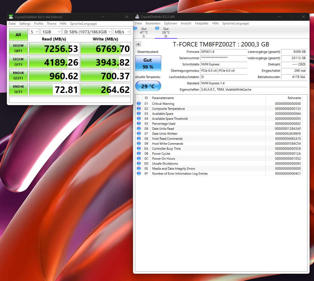The width and height of the screenshot is (314, 281).
Task: Open Ansicht menu in CrystalDiskInfo
Action: point(186,23)
